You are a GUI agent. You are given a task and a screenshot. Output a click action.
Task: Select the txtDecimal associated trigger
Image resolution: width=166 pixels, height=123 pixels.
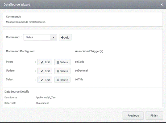pos(81,71)
